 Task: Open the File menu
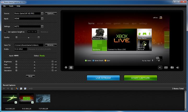(4, 6)
